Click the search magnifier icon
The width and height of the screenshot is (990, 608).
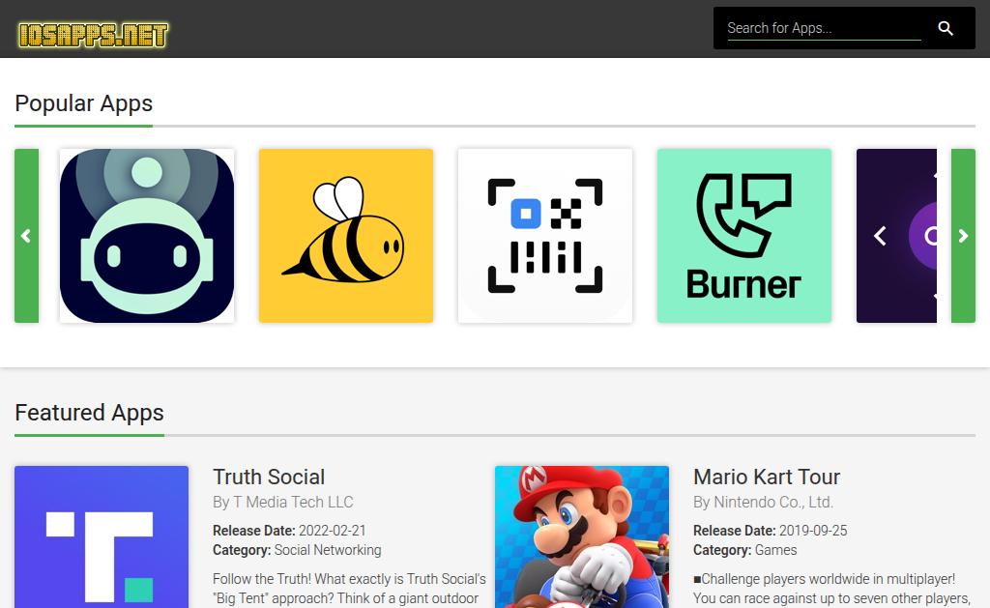point(946,28)
